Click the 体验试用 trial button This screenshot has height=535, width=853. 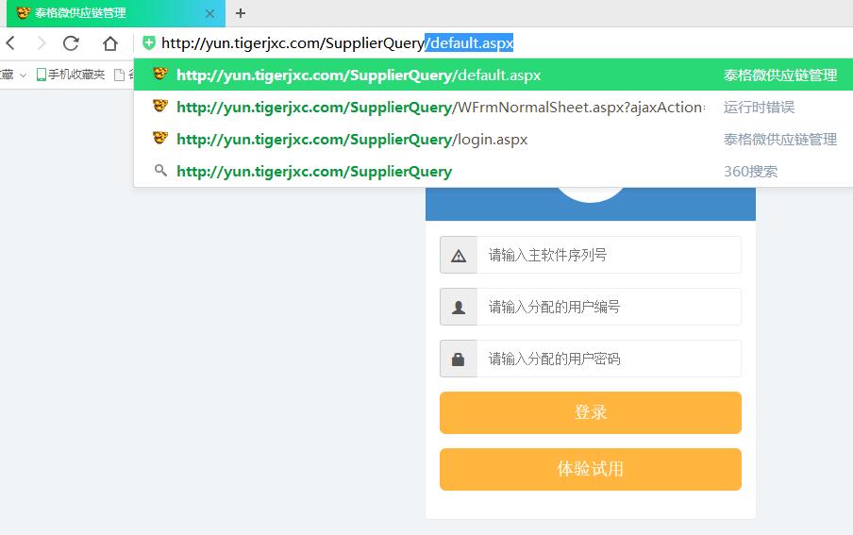click(x=590, y=469)
